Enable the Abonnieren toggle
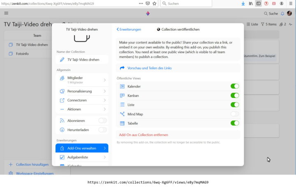 pos(102,120)
